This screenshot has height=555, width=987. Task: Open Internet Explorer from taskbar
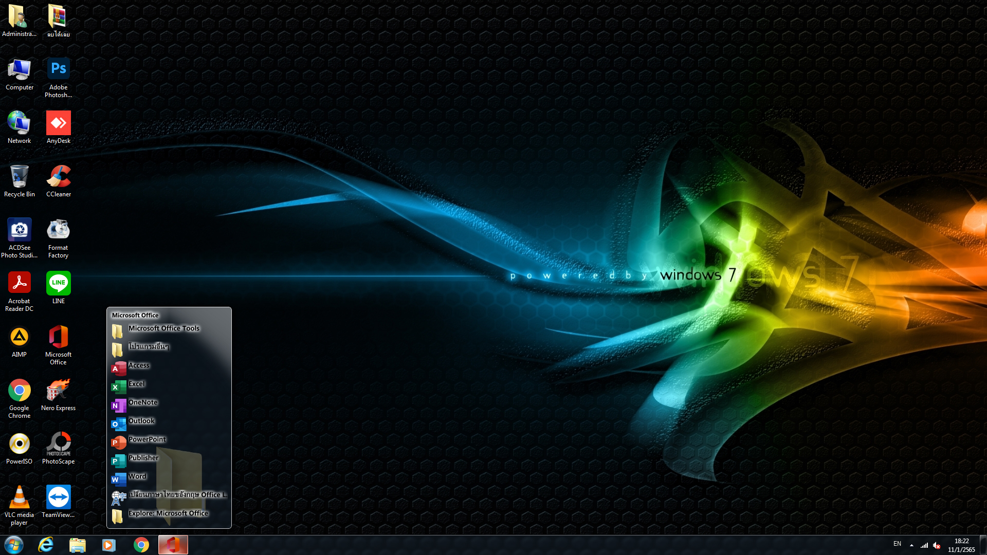click(46, 545)
